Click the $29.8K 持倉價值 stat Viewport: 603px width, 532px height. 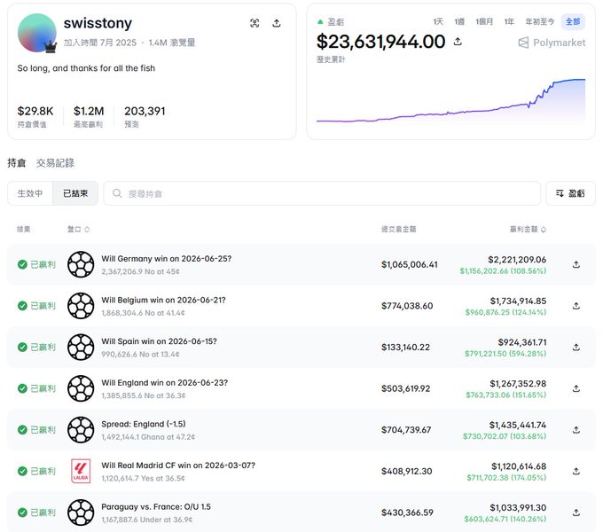pyautogui.click(x=35, y=116)
